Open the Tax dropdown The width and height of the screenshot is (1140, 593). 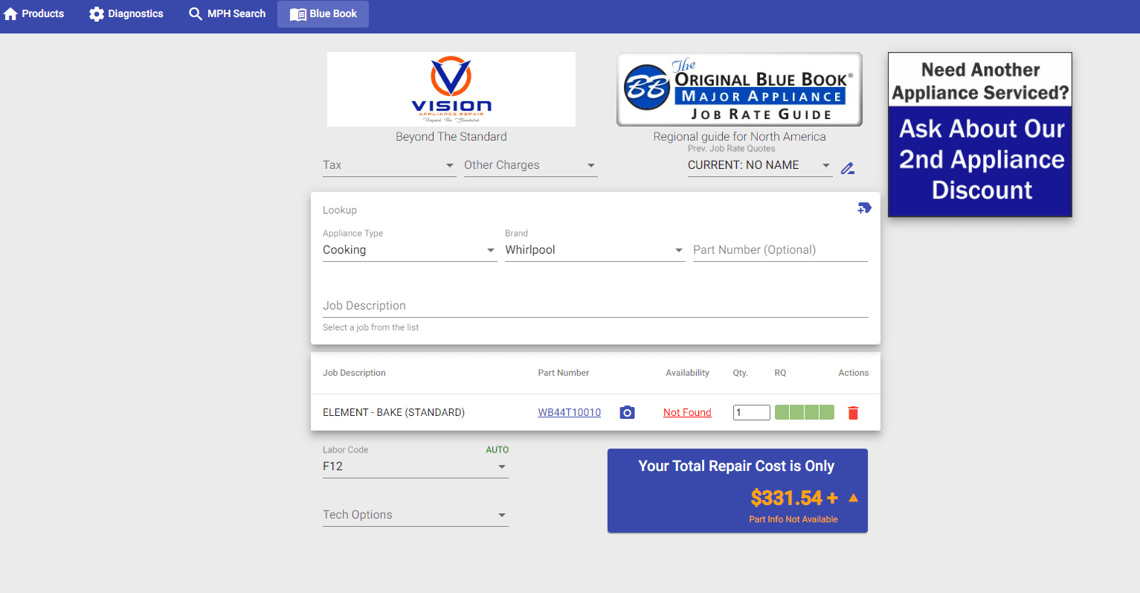[389, 165]
